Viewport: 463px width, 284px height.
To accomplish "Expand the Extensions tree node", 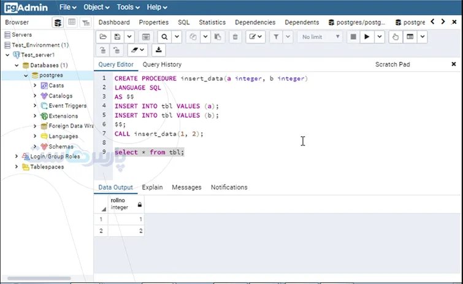I will (x=35, y=116).
